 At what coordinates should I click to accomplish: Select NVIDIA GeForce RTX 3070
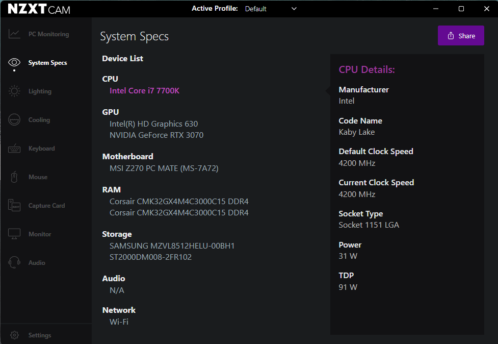(156, 135)
